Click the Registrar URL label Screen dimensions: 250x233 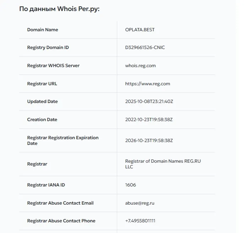click(x=42, y=84)
